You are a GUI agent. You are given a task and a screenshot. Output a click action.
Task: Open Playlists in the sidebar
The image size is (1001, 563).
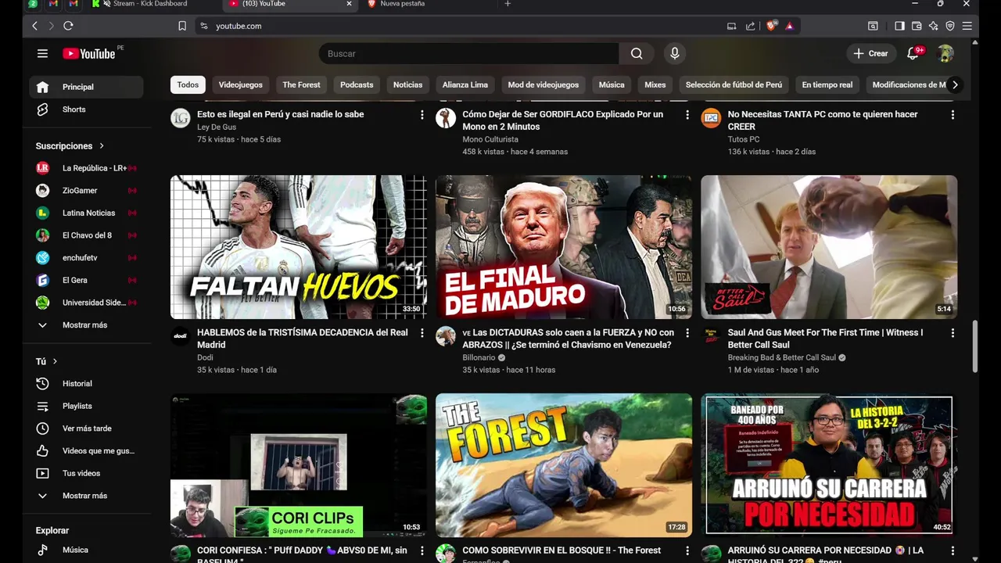pyautogui.click(x=86, y=406)
